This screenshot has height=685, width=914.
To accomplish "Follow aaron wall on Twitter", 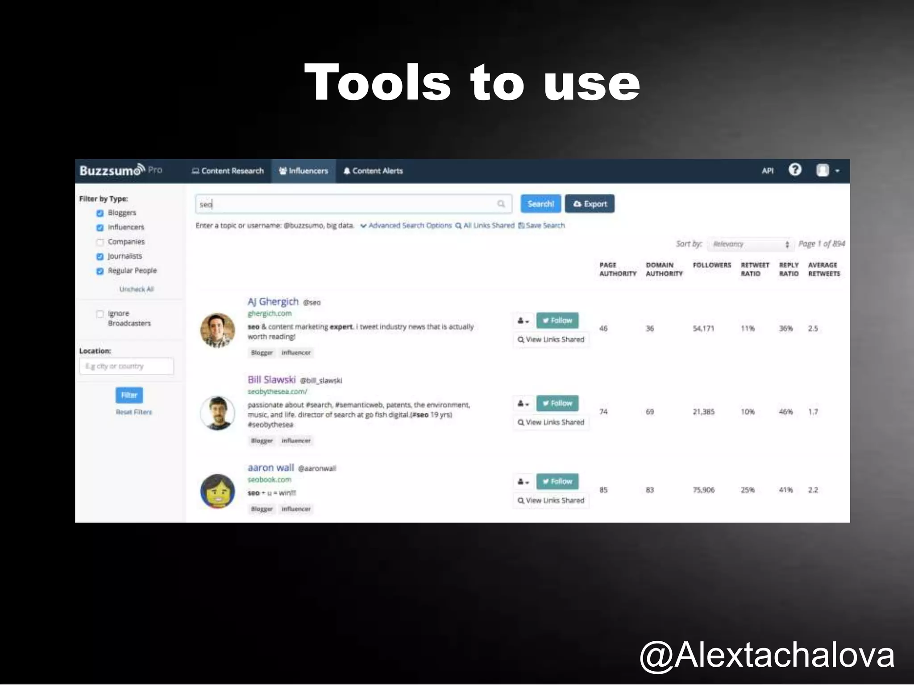I will pyautogui.click(x=557, y=482).
